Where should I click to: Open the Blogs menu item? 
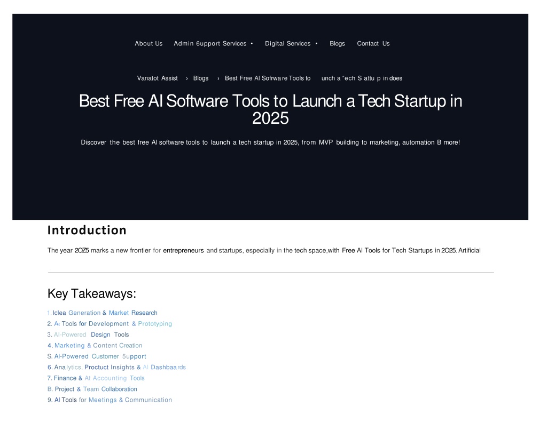point(337,44)
